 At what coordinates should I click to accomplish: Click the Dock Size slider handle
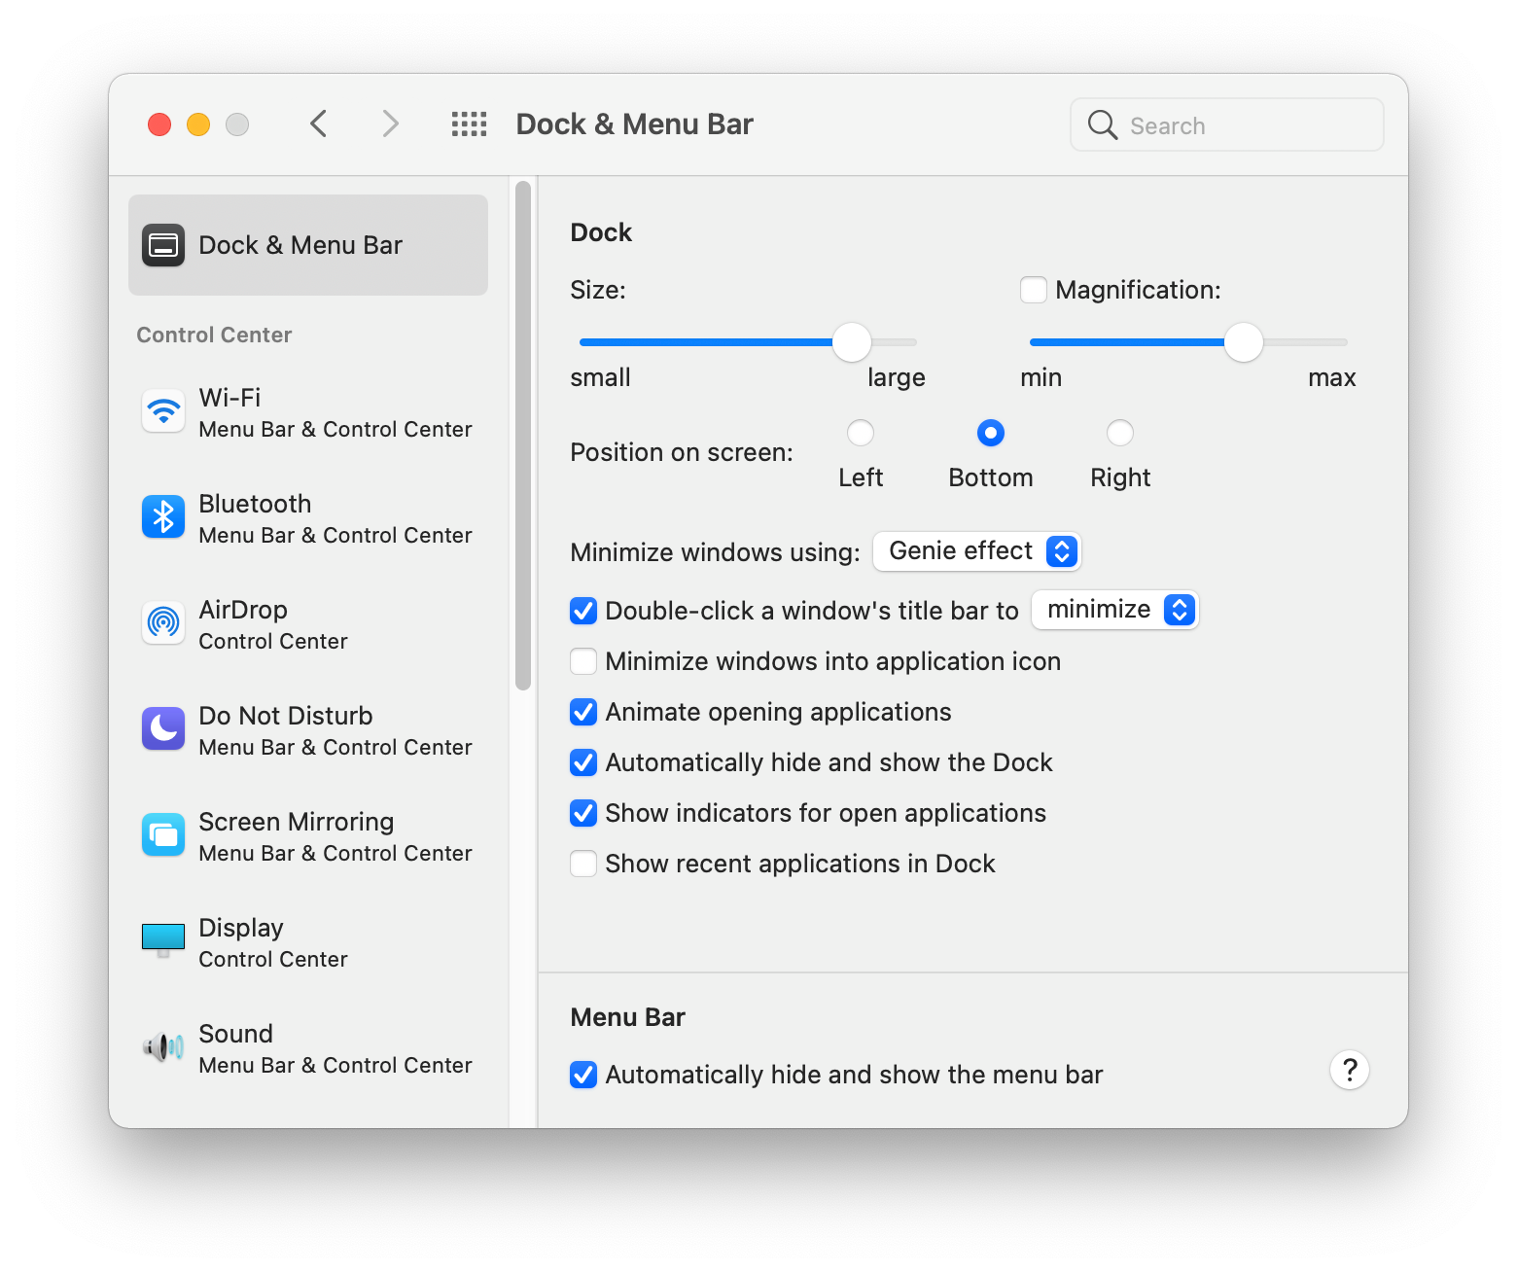852,342
